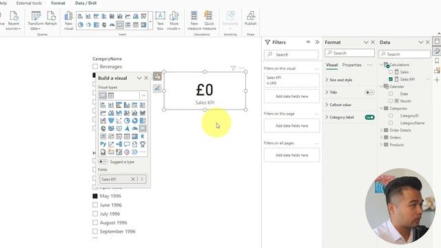Get more visuals via ellipsis in visual types
441x248 pixels.
[143, 152]
